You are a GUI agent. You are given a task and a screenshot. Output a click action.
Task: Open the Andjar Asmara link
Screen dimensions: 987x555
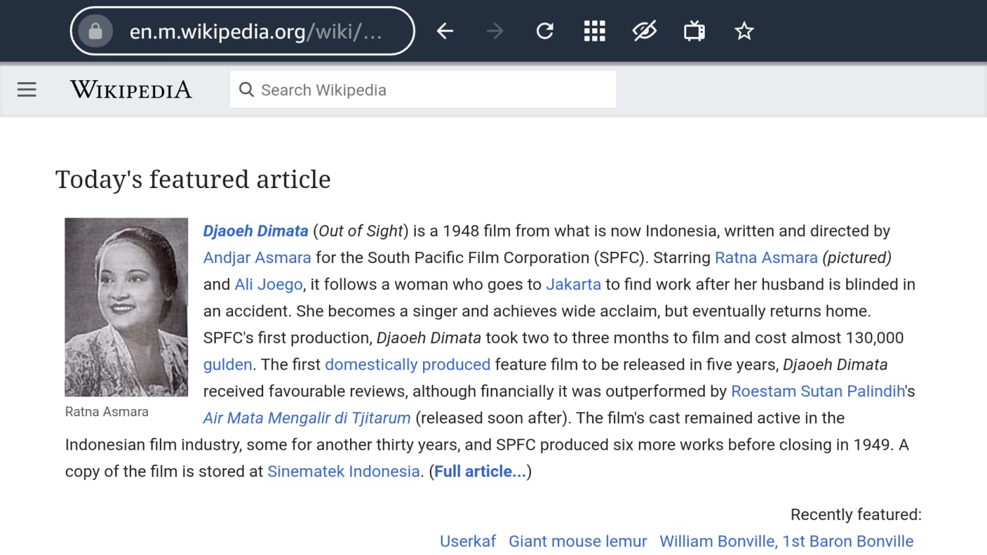257,258
